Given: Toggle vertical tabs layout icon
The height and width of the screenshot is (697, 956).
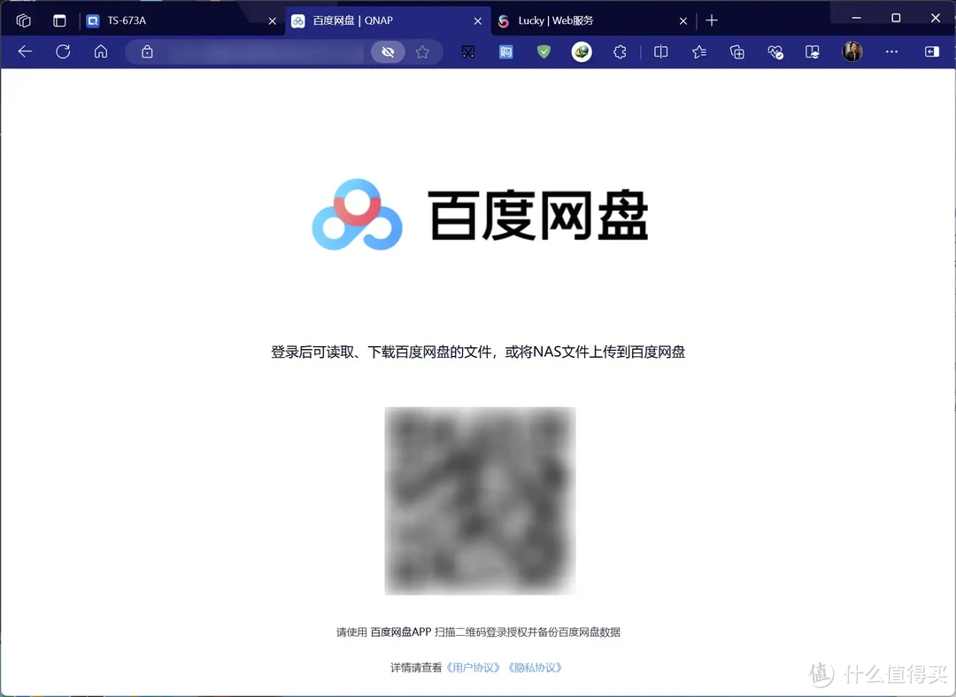Looking at the screenshot, I should tap(58, 19).
